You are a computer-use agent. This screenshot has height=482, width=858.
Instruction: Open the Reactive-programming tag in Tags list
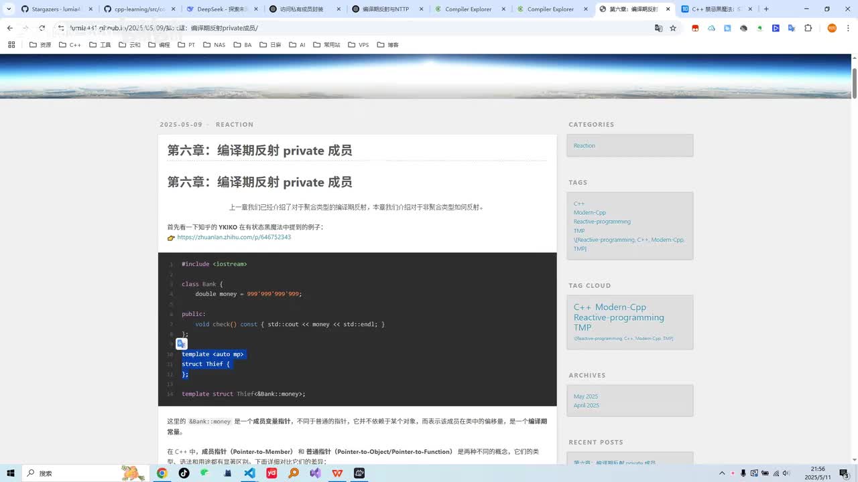pyautogui.click(x=602, y=222)
